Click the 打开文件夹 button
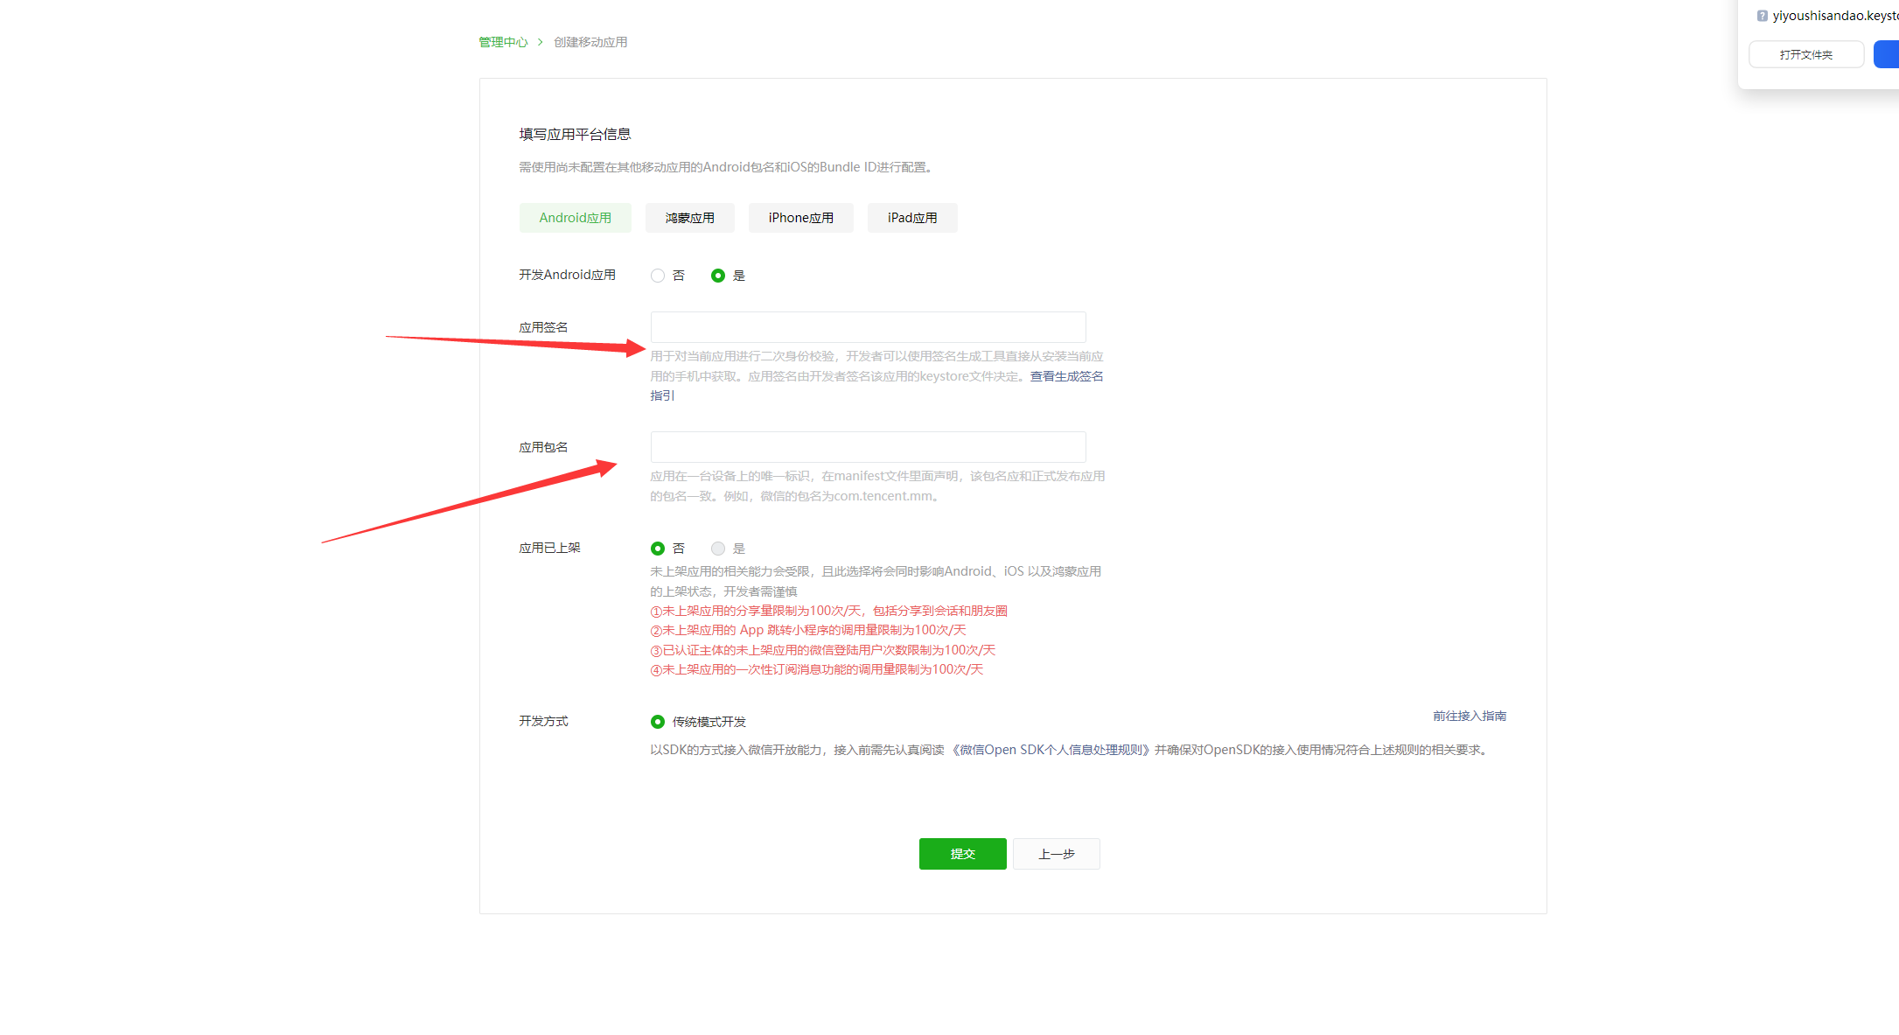Screen dimensions: 1899x1035 [x=1805, y=54]
